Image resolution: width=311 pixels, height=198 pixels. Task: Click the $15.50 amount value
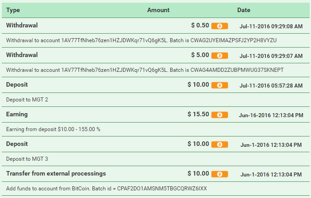[198, 114]
